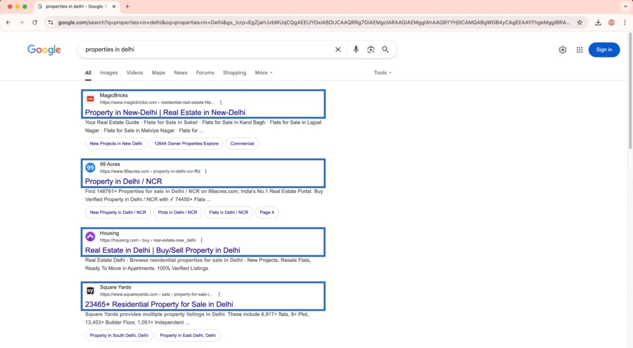Click the housing.com URL breadcrumb text
The image size is (633, 348).
pos(148,240)
